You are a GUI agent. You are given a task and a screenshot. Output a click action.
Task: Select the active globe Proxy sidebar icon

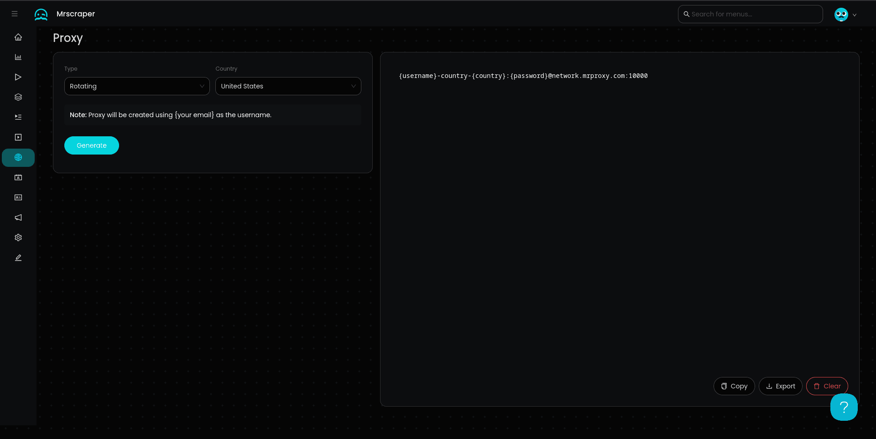(18, 158)
